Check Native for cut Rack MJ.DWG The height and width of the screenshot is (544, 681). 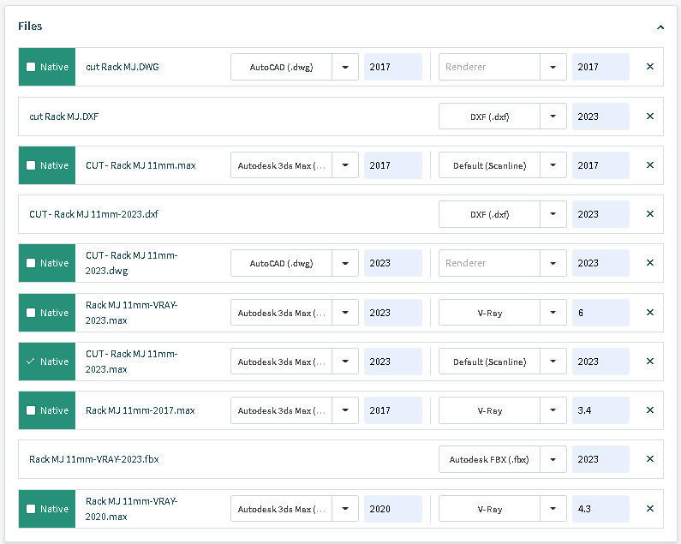click(x=31, y=67)
